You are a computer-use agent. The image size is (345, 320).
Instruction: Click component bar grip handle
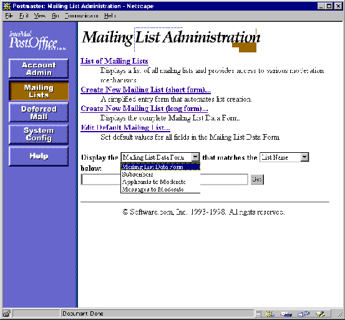click(x=258, y=314)
